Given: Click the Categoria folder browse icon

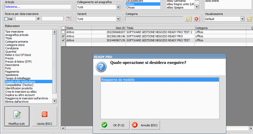Looking at the screenshot, I should click(x=188, y=19).
